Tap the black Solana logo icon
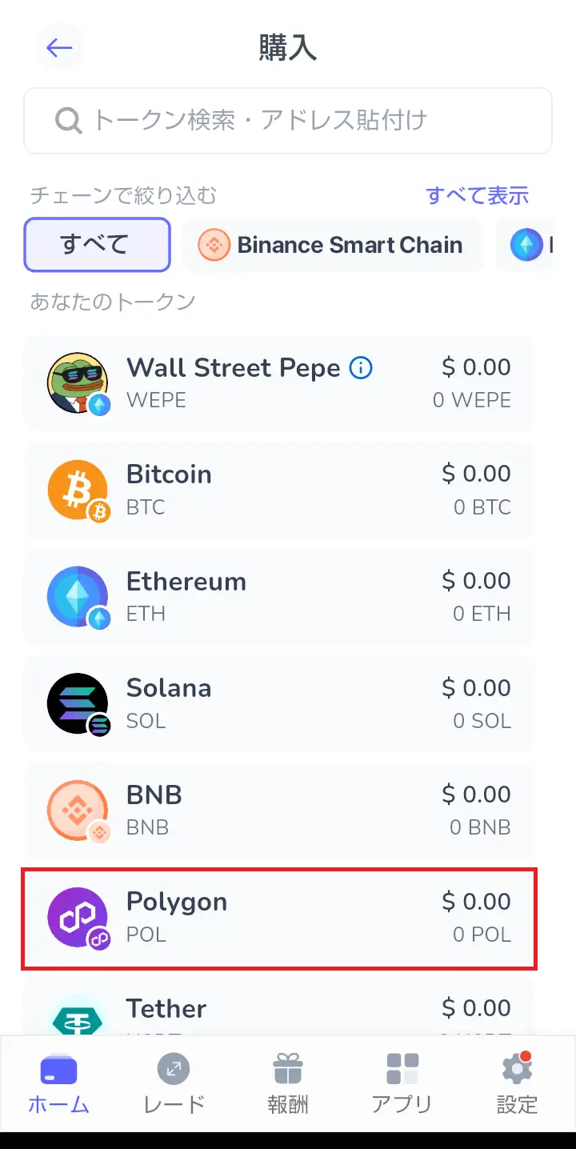Viewport: 576px width, 1149px height. click(77, 703)
